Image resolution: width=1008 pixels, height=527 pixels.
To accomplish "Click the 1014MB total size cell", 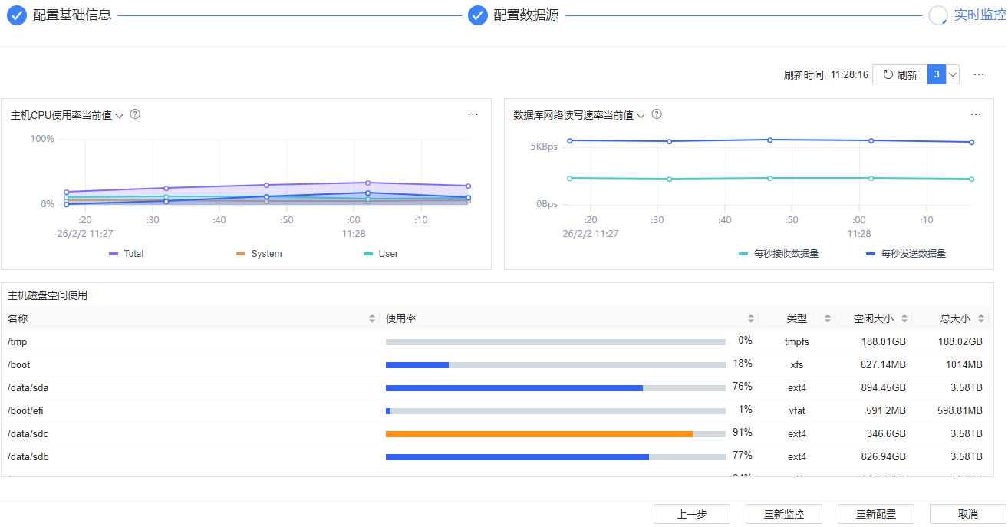I will (x=964, y=365).
